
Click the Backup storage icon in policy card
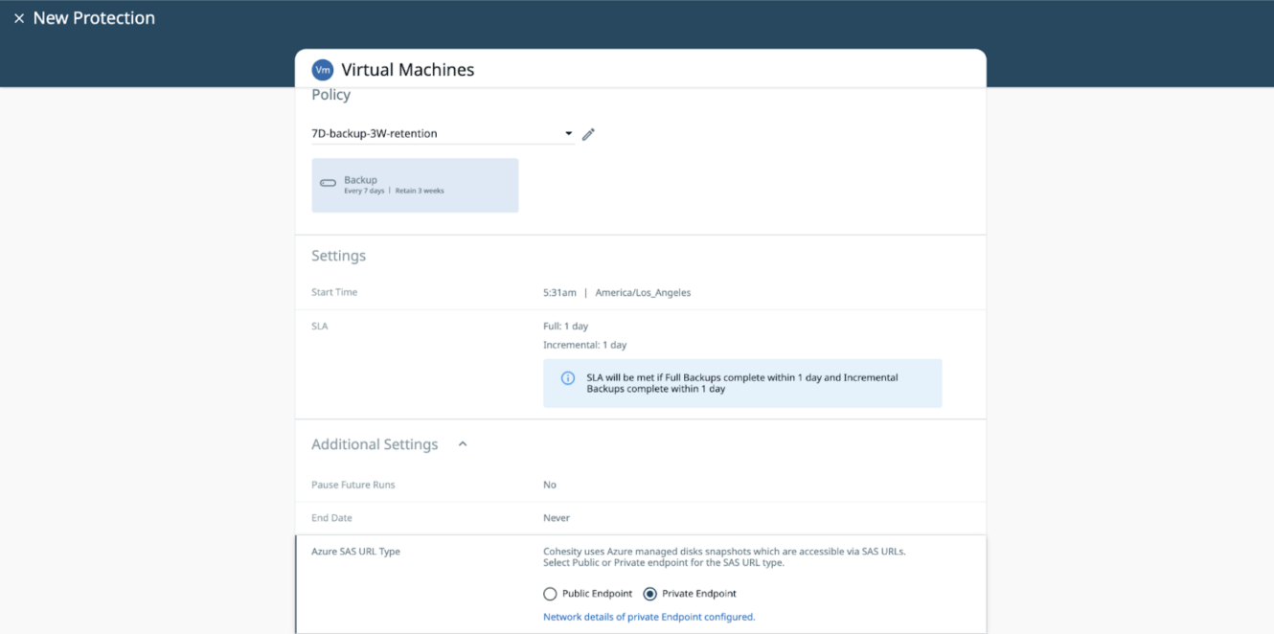[328, 183]
